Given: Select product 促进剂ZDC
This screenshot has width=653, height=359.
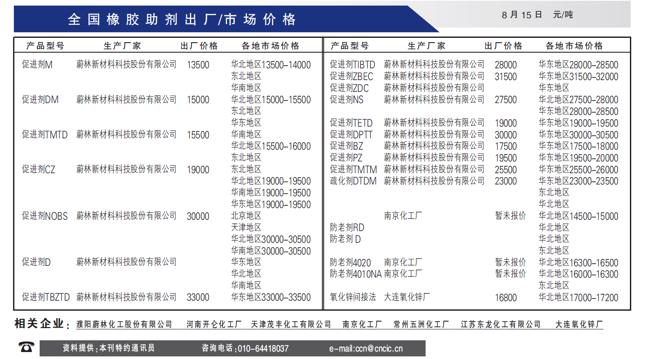Looking at the screenshot, I should point(349,88).
